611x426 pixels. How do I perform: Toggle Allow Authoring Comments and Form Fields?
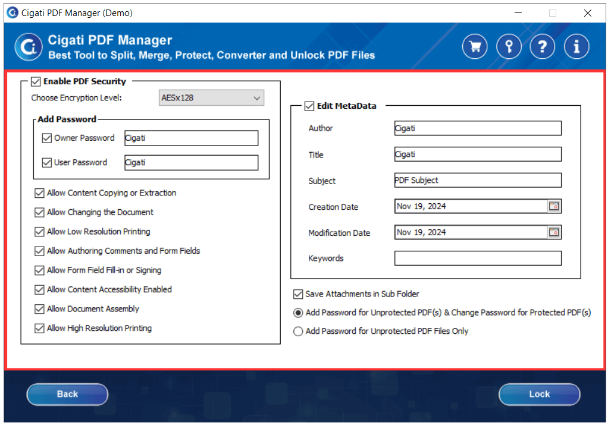[x=39, y=251]
